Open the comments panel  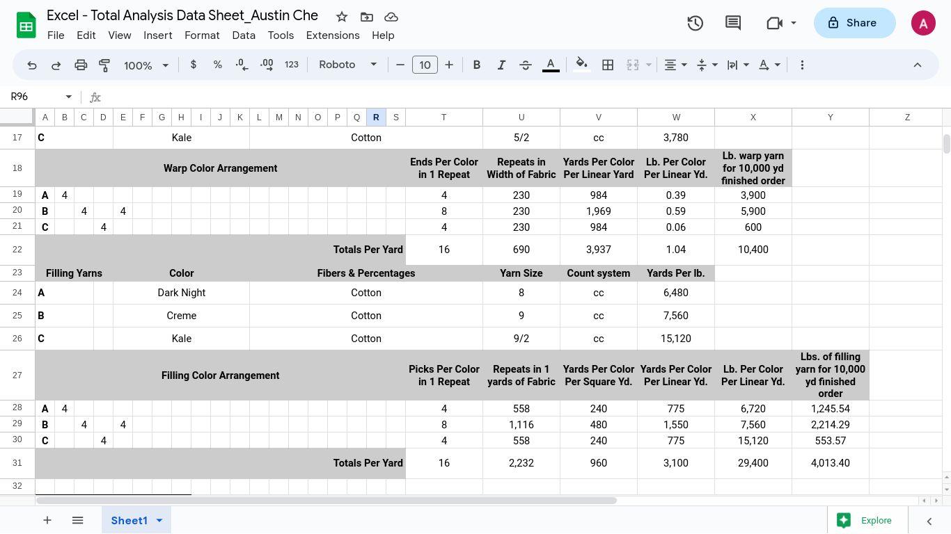(733, 23)
